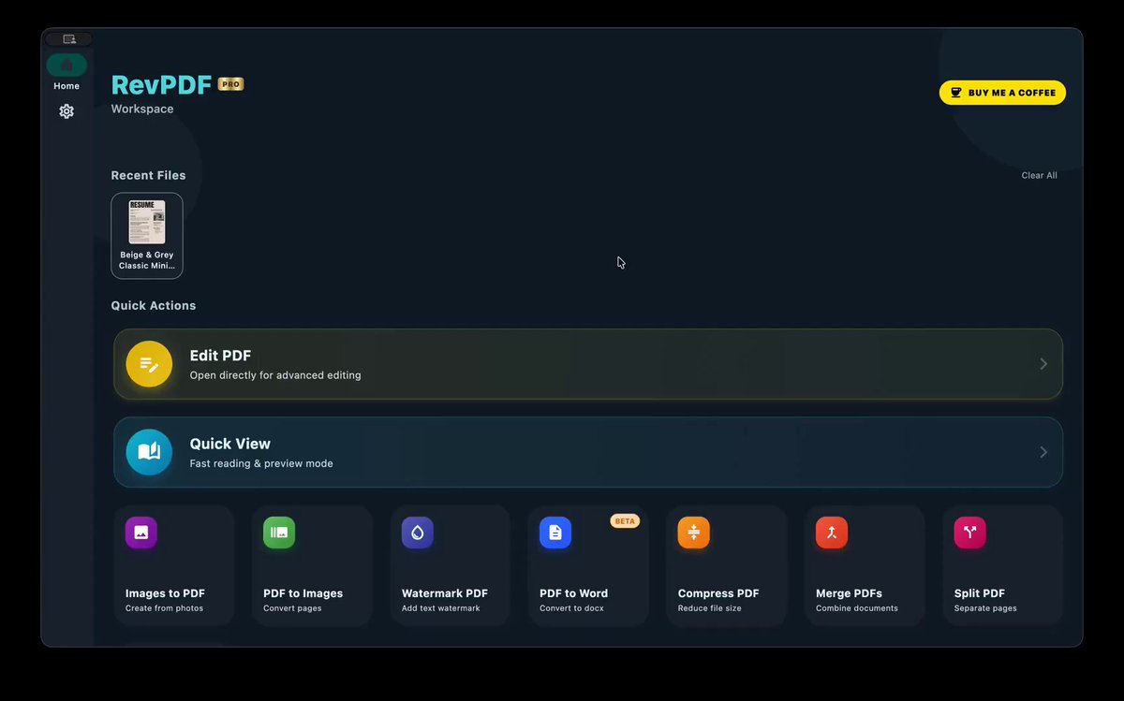Select the Compress PDF orange icon

click(x=694, y=533)
